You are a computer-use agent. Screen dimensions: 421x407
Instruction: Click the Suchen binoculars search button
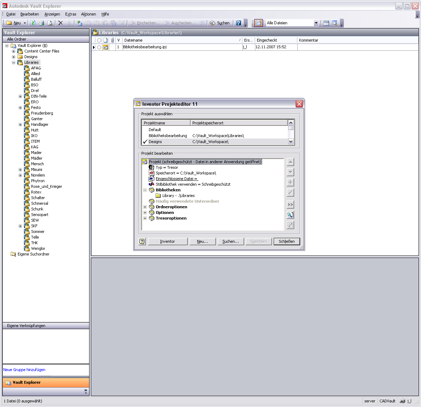[x=219, y=23]
